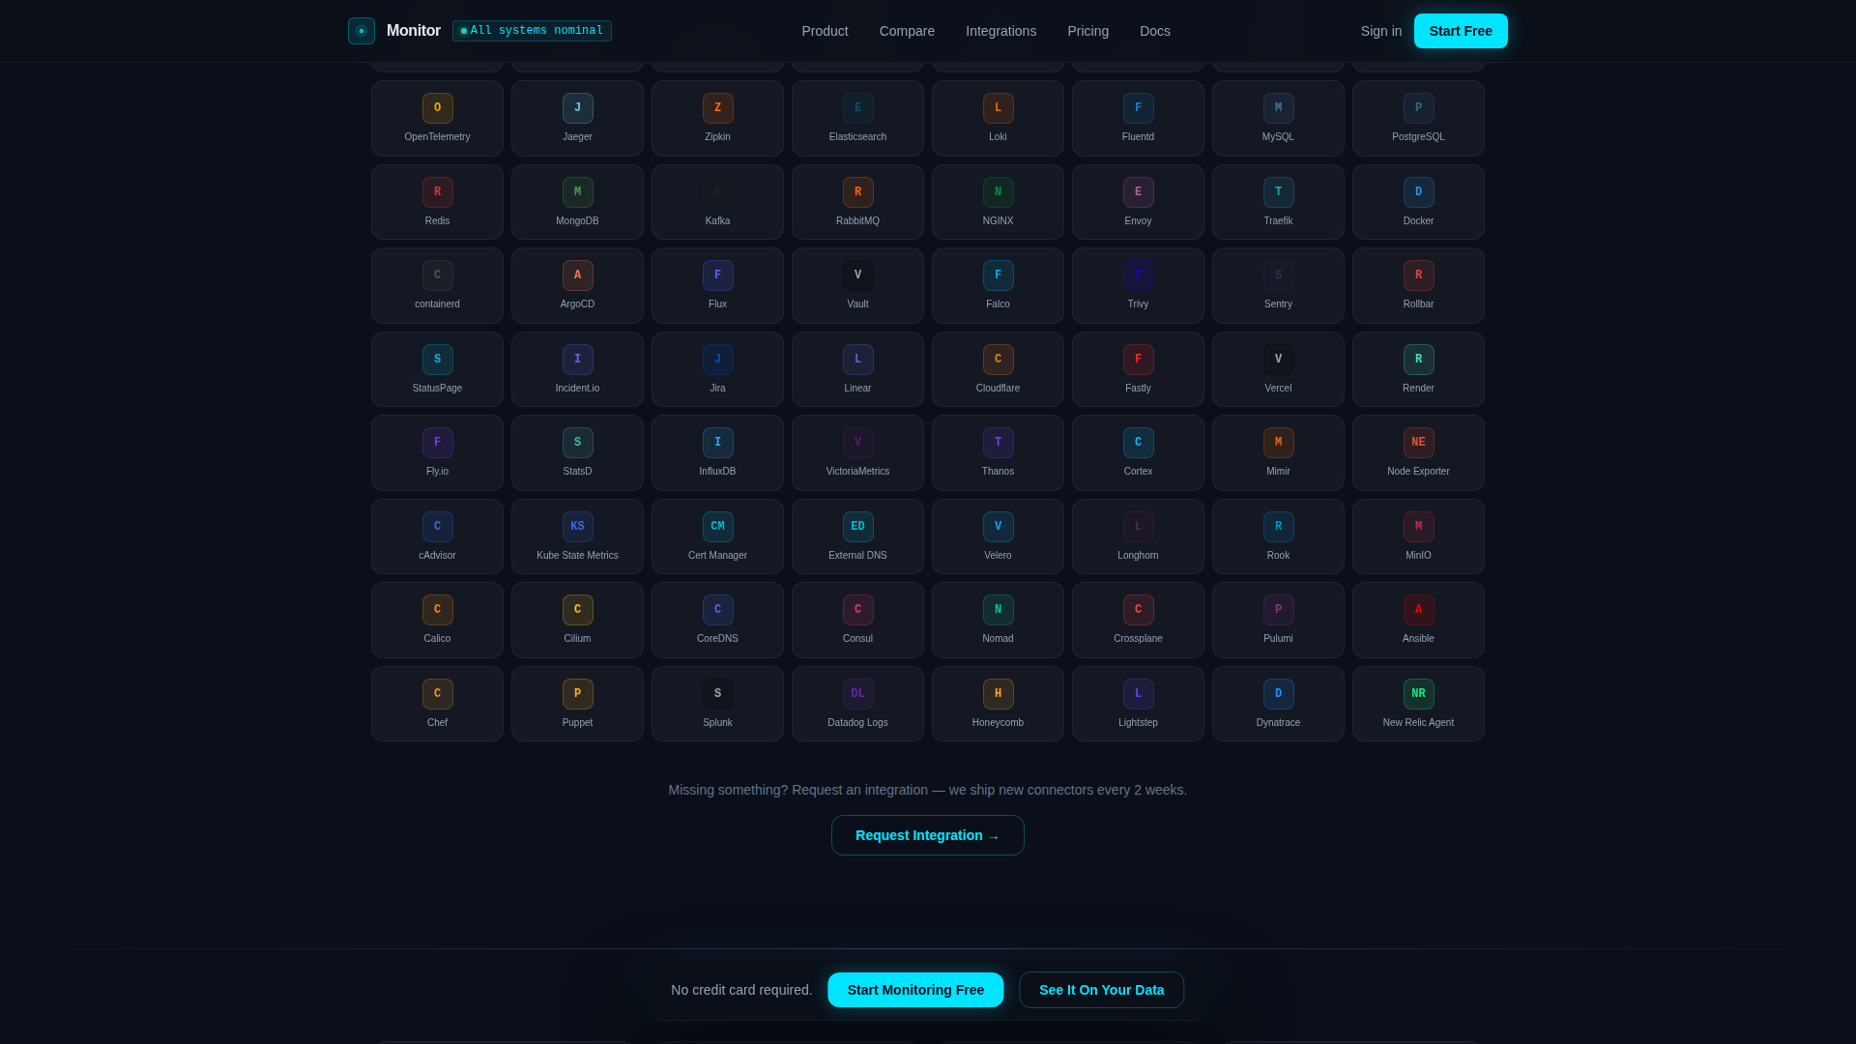1856x1044 pixels.
Task: Click See It On Your Data
Action: 1101,990
